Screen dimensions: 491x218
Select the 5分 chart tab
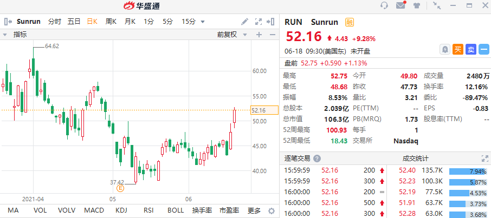(167, 22)
